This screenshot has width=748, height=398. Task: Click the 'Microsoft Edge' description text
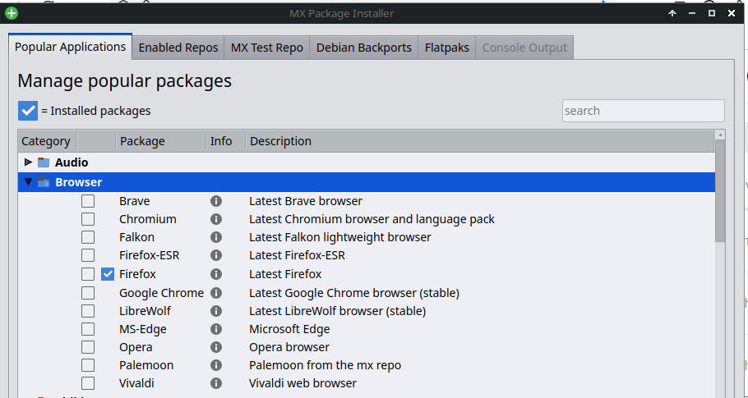pyautogui.click(x=289, y=329)
